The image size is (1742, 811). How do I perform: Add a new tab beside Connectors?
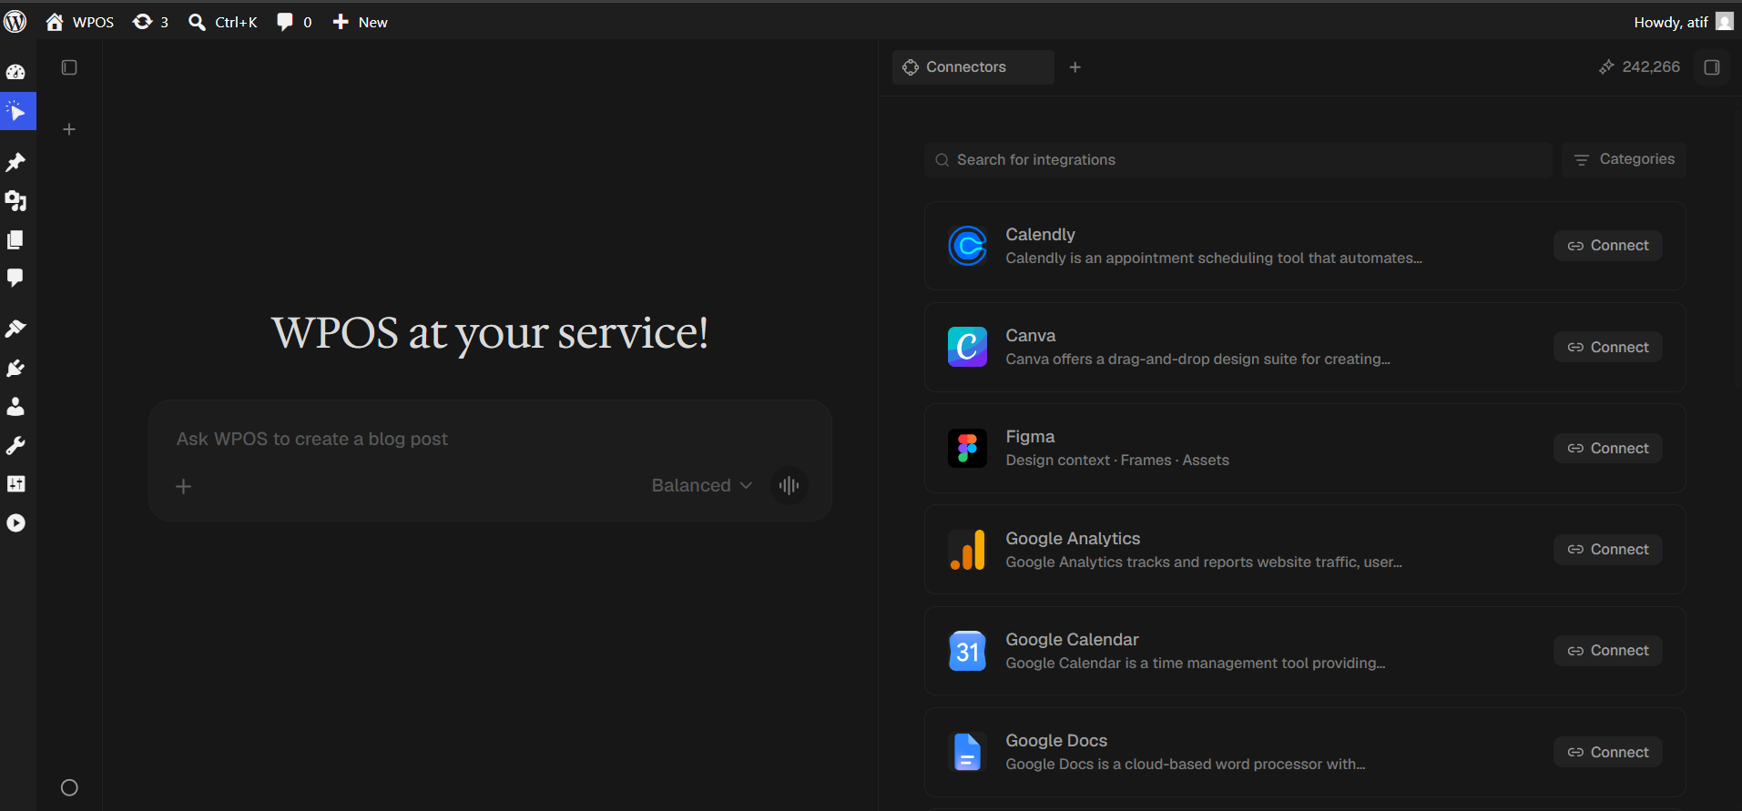(1075, 67)
